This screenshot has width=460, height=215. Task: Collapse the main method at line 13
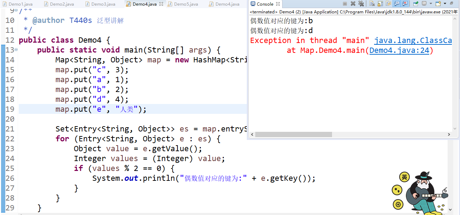pos(16,50)
